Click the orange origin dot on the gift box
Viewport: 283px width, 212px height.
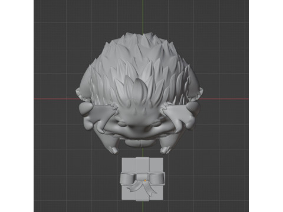tap(145, 180)
